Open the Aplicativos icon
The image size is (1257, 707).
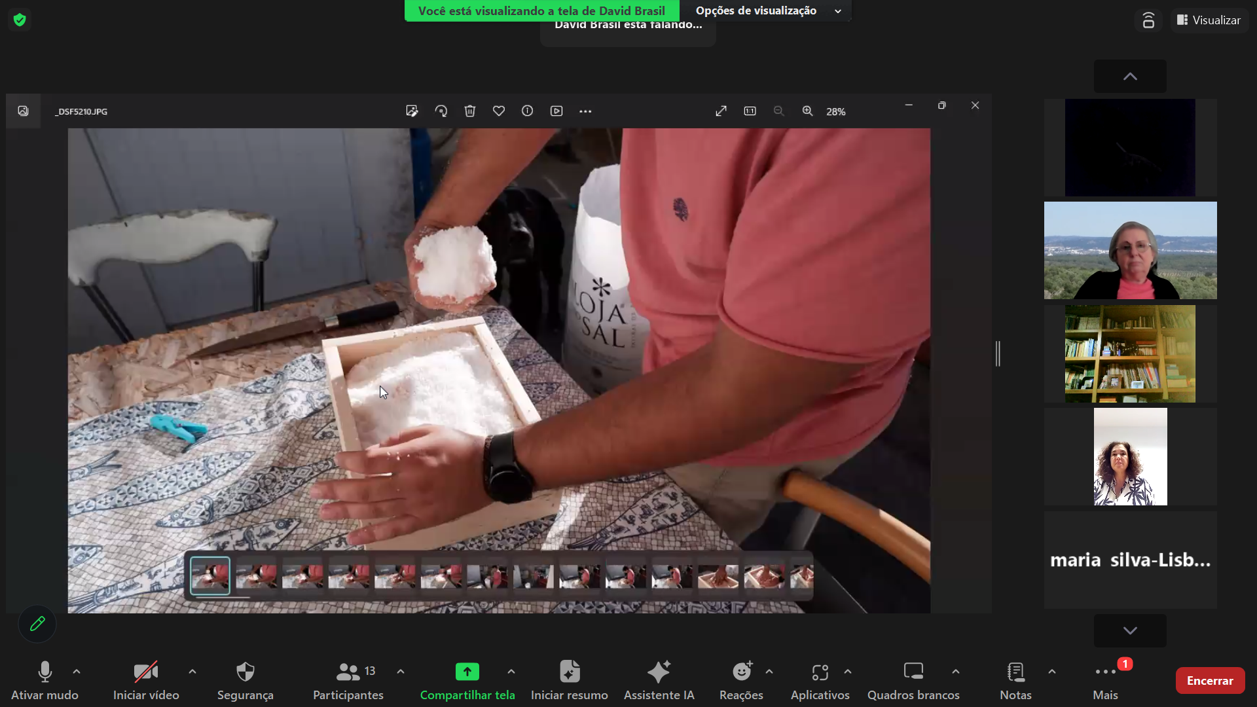(x=820, y=672)
